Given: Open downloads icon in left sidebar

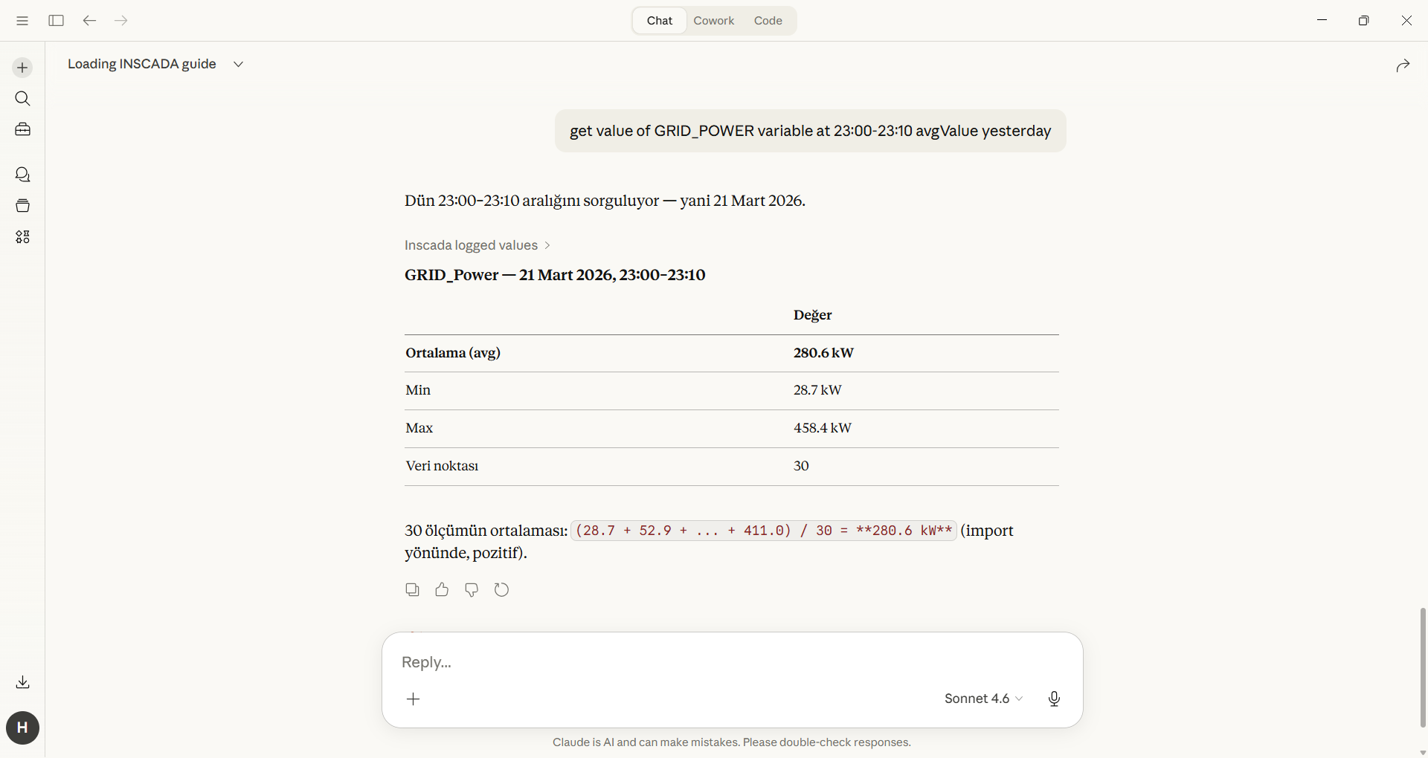Looking at the screenshot, I should tap(22, 682).
